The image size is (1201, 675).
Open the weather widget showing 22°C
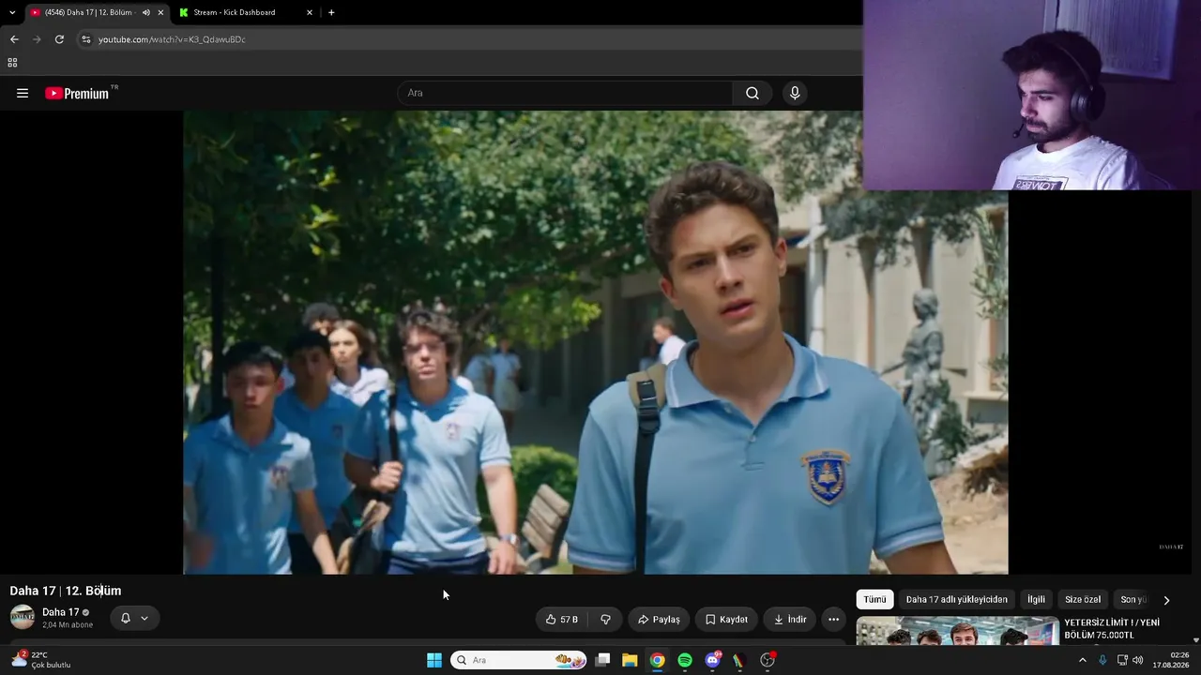(40, 659)
